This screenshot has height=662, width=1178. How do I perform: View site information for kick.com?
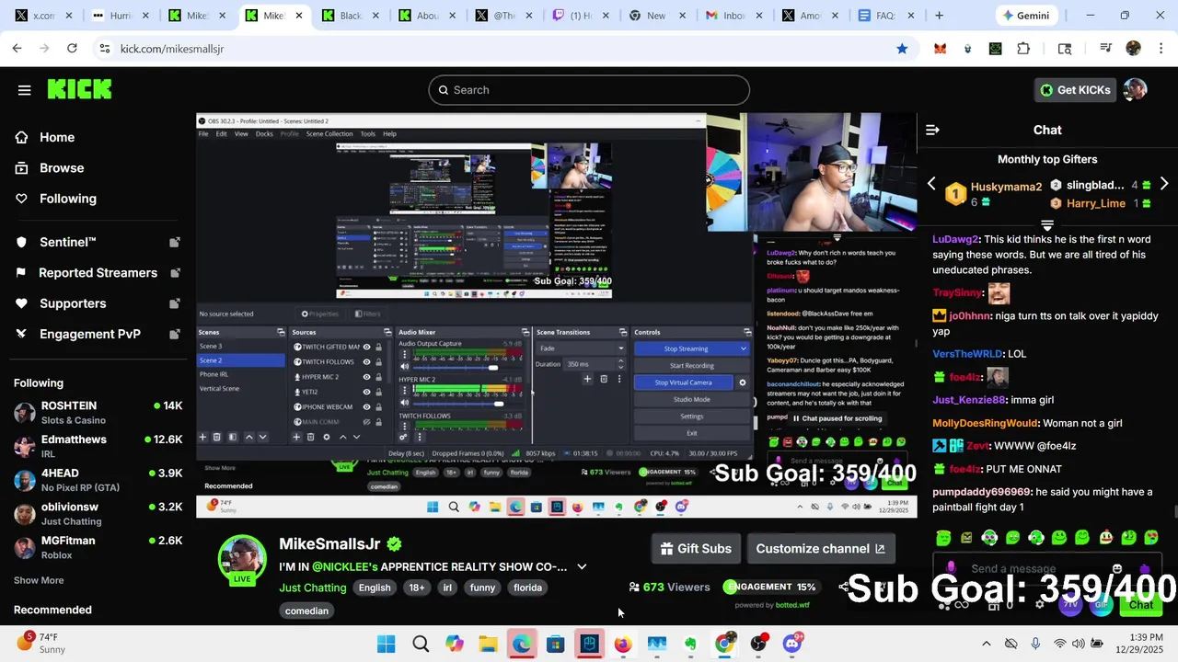[104, 49]
